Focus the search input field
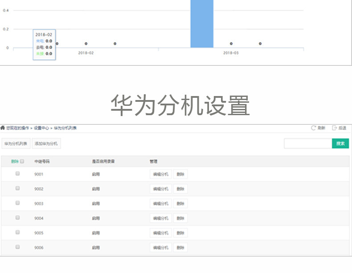 coord(308,144)
